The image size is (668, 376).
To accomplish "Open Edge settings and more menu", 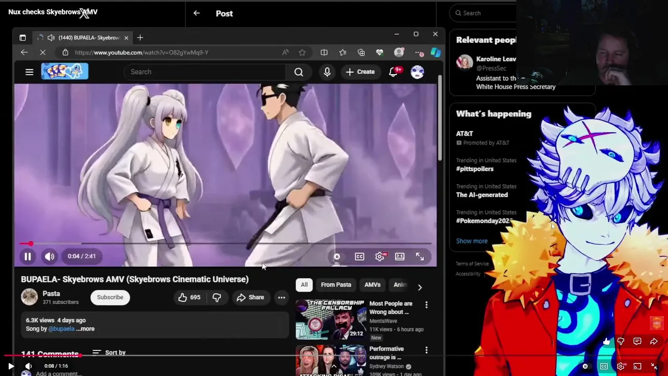I will click(419, 52).
